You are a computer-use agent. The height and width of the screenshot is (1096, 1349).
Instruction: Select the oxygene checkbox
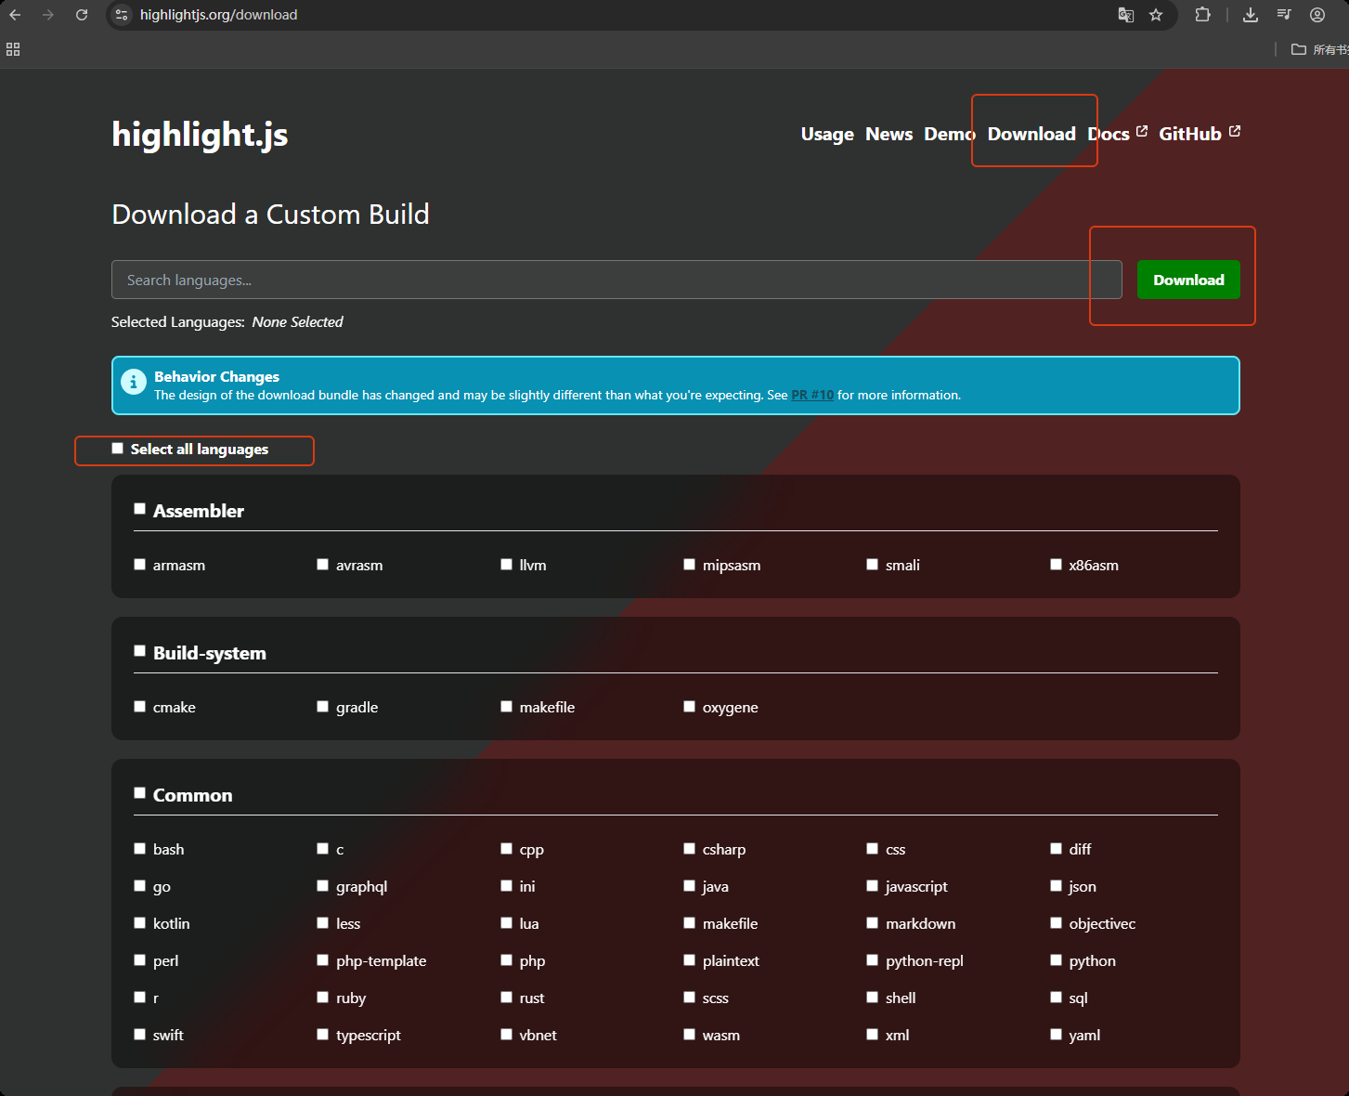point(689,707)
